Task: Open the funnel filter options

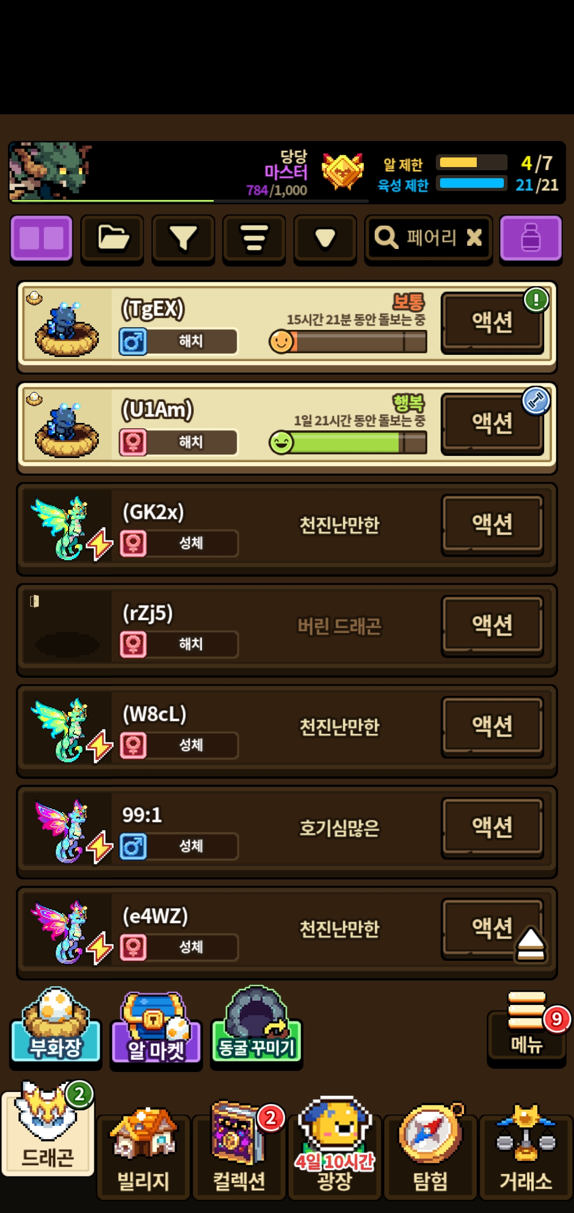Action: tap(183, 238)
